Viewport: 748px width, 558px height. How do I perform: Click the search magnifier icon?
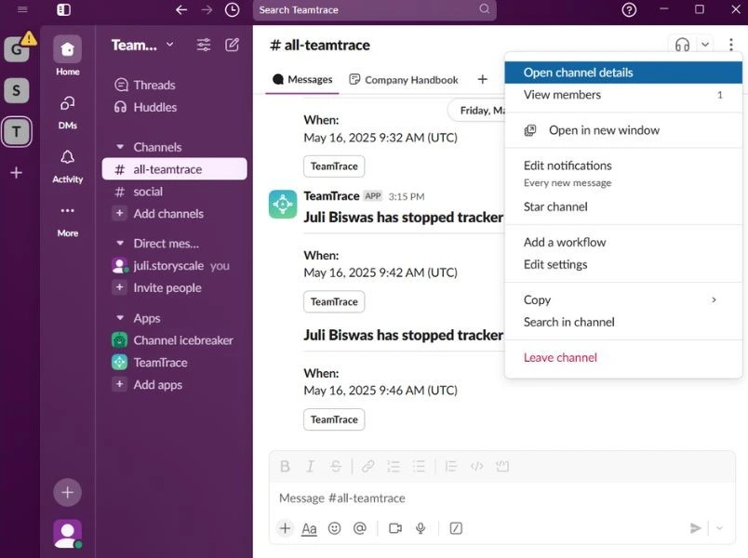coord(484,9)
